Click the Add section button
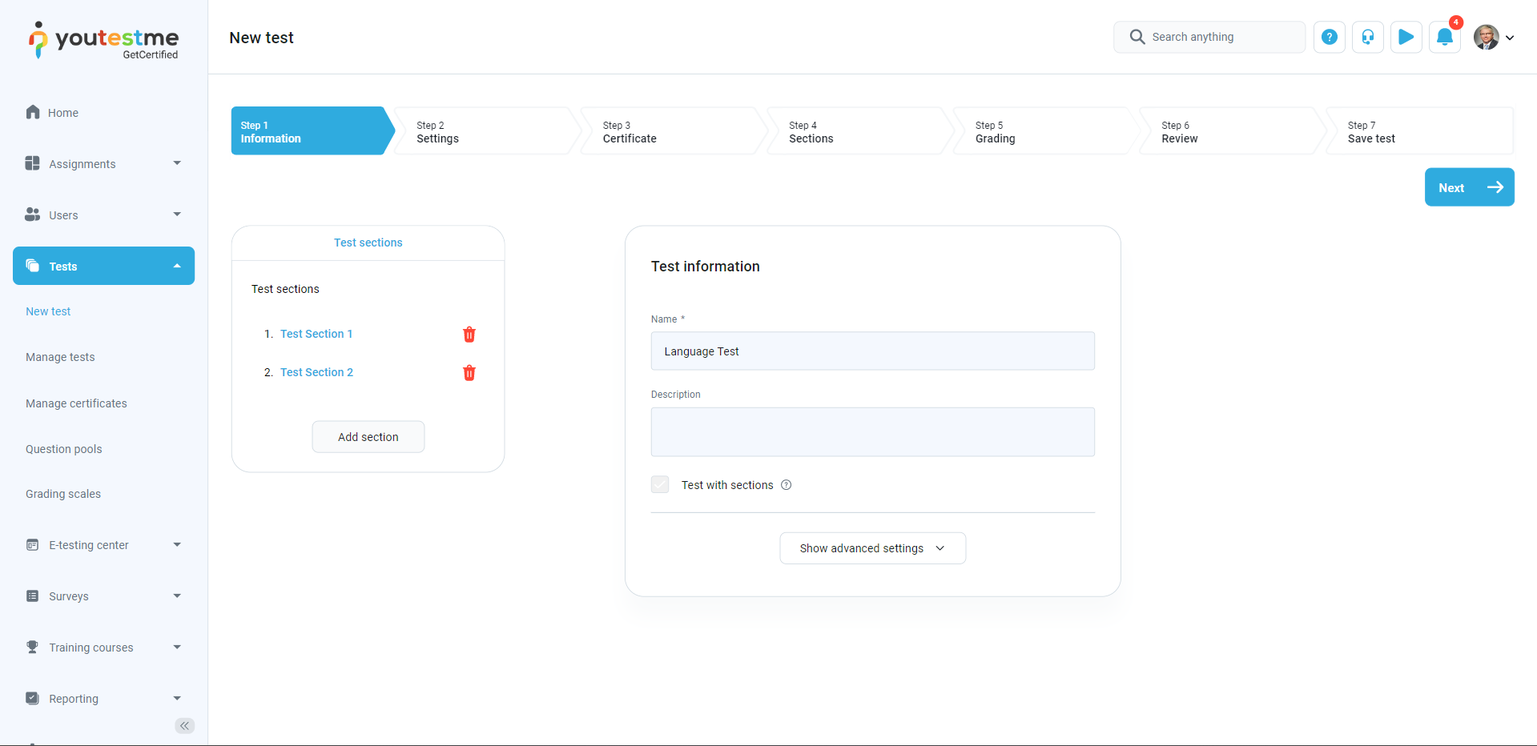The image size is (1537, 746). 368,437
